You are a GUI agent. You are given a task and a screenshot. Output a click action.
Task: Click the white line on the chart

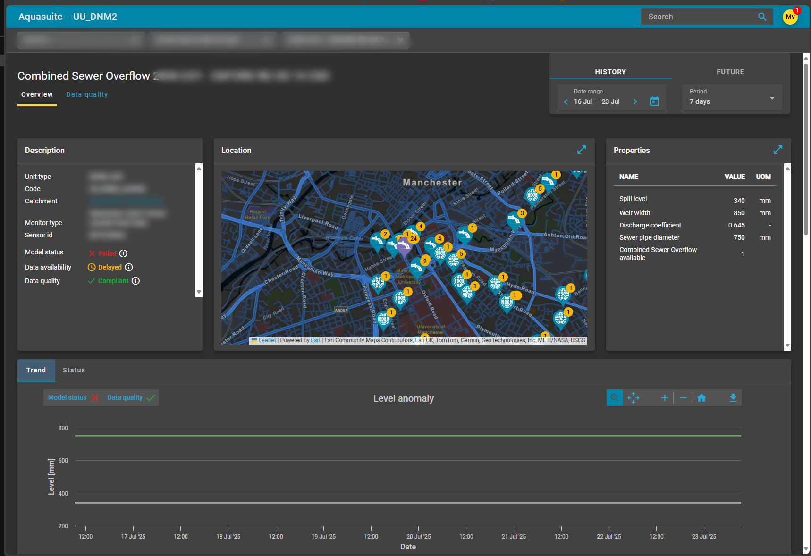coord(408,503)
